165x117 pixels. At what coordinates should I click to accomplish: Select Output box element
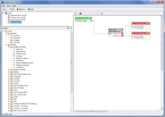coord(17,38)
